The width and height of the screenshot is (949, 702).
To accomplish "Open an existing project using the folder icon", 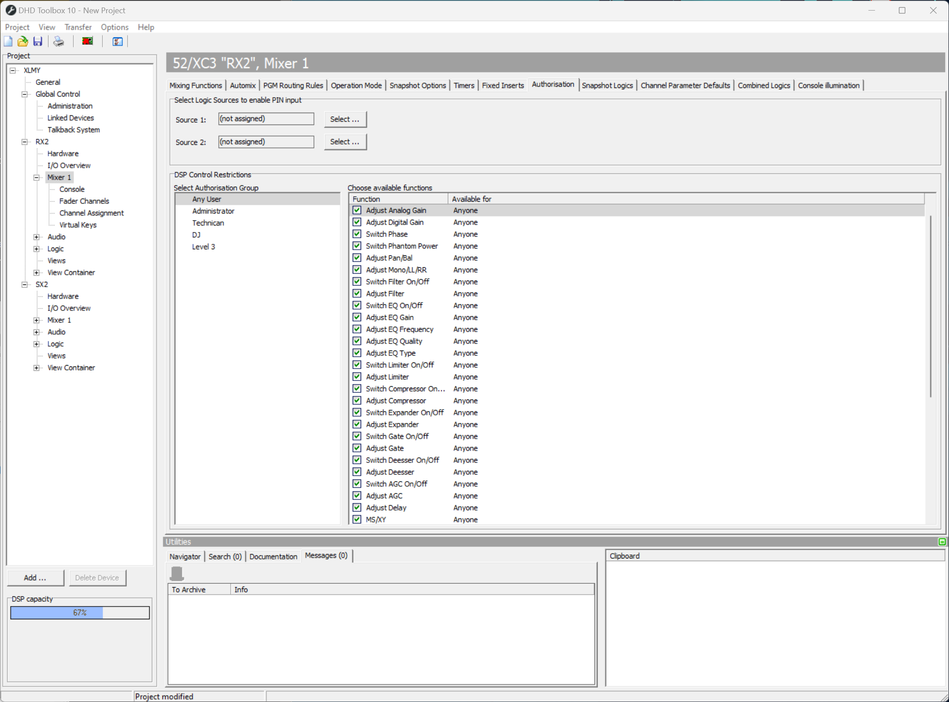I will tap(22, 41).
